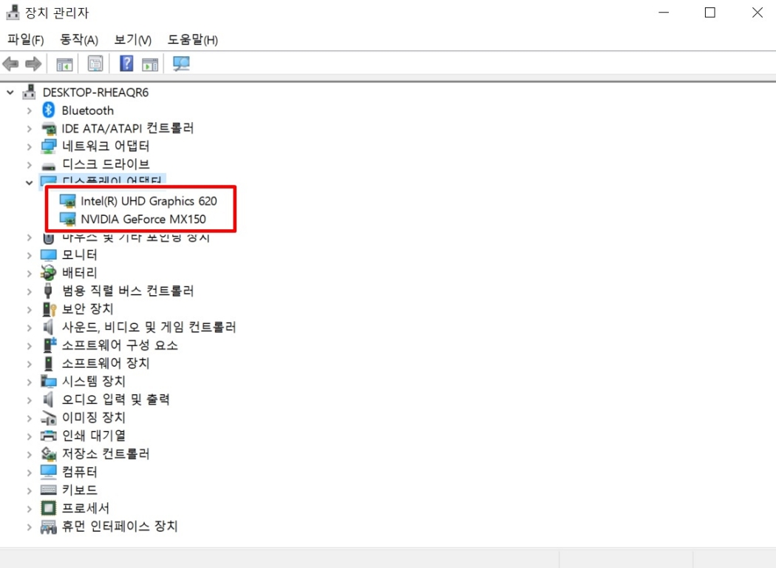Select the DESKTOP-RHEAQR6 computer name
Screen dimensions: 776x568
[x=95, y=92]
